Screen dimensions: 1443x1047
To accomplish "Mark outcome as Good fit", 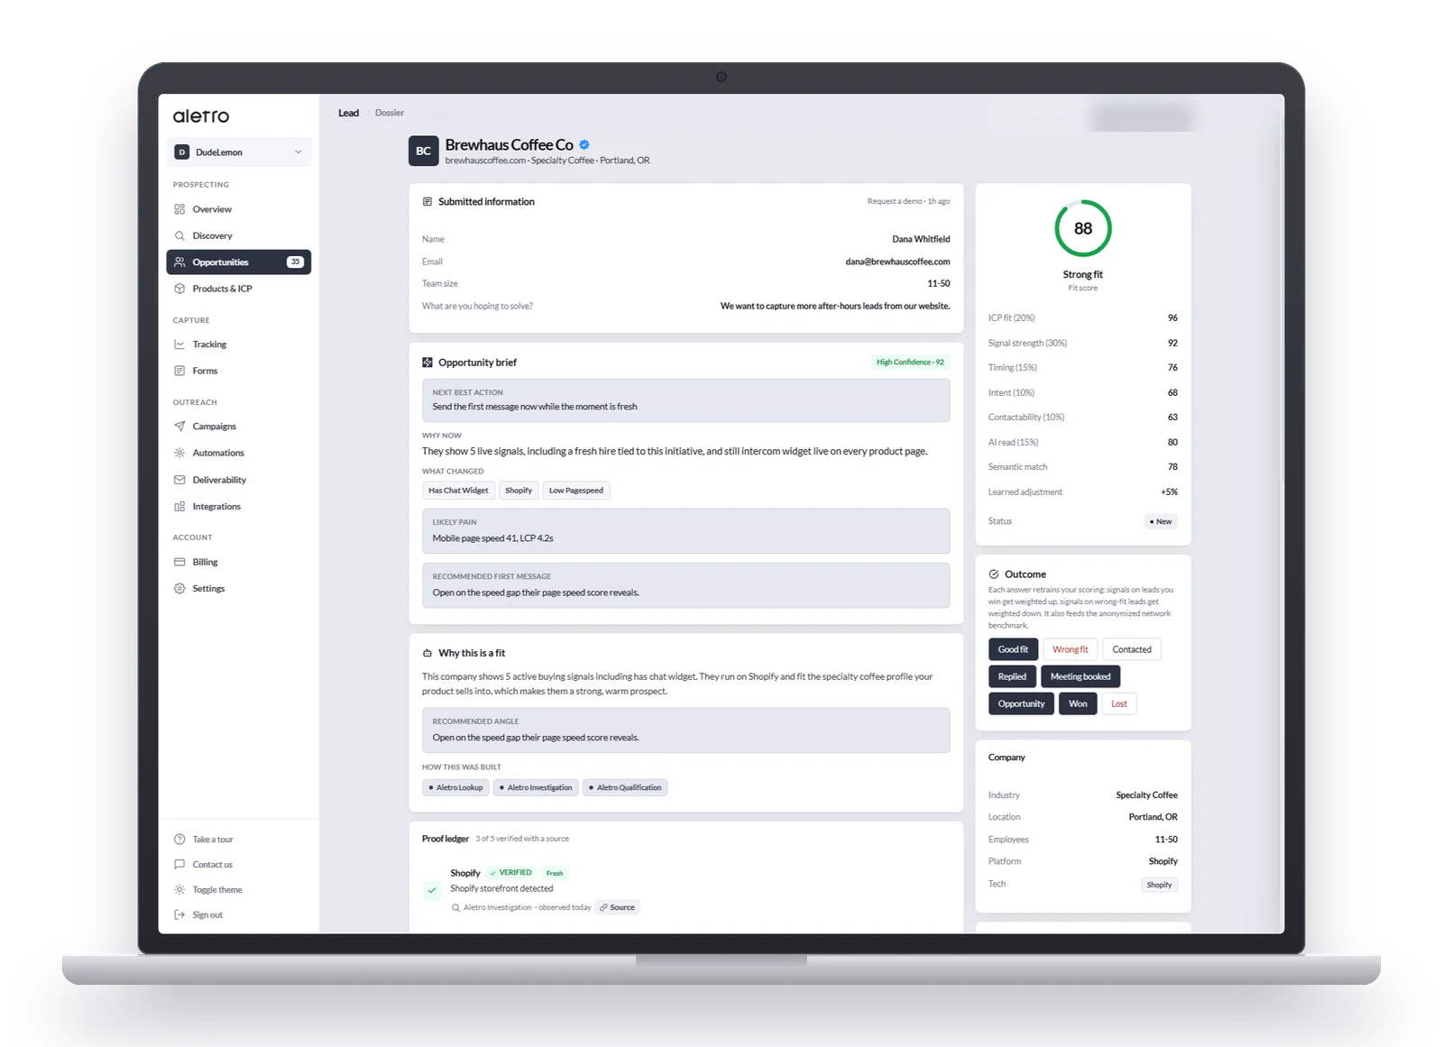I will pos(1013,649).
